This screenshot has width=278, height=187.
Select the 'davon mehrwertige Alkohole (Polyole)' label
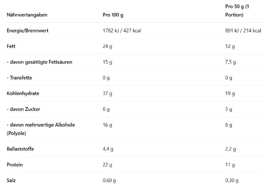click(40, 128)
